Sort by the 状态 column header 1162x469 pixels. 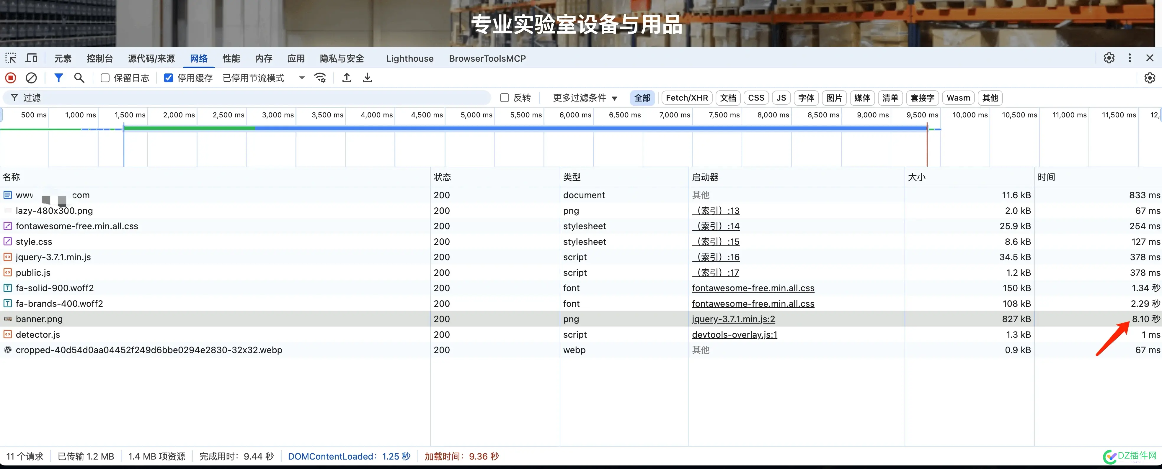[495, 177]
